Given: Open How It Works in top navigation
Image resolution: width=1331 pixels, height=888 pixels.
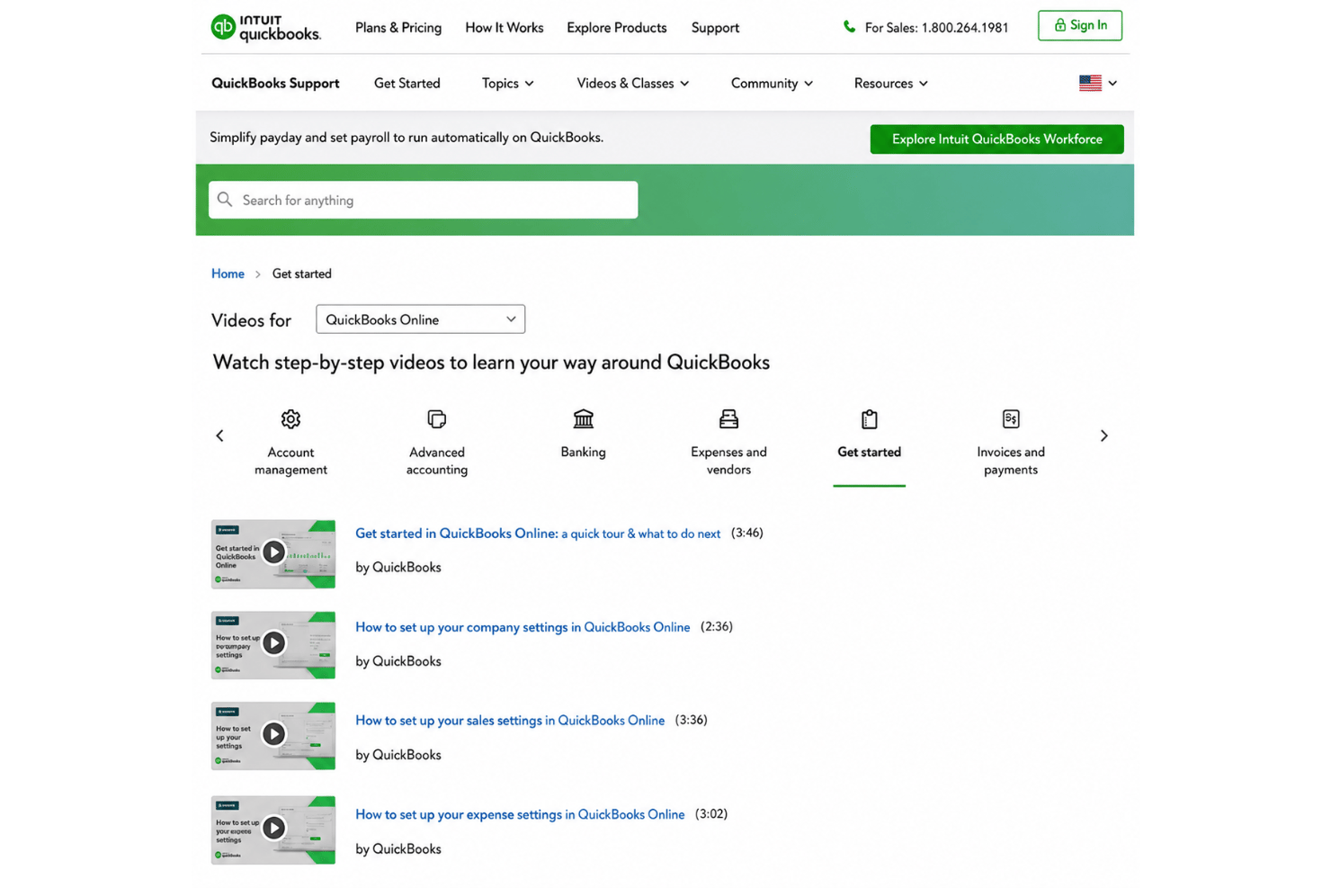Looking at the screenshot, I should (505, 28).
